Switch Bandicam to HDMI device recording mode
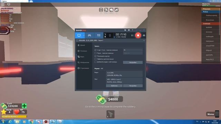The height and width of the screenshot is (124, 221). click(99, 35)
